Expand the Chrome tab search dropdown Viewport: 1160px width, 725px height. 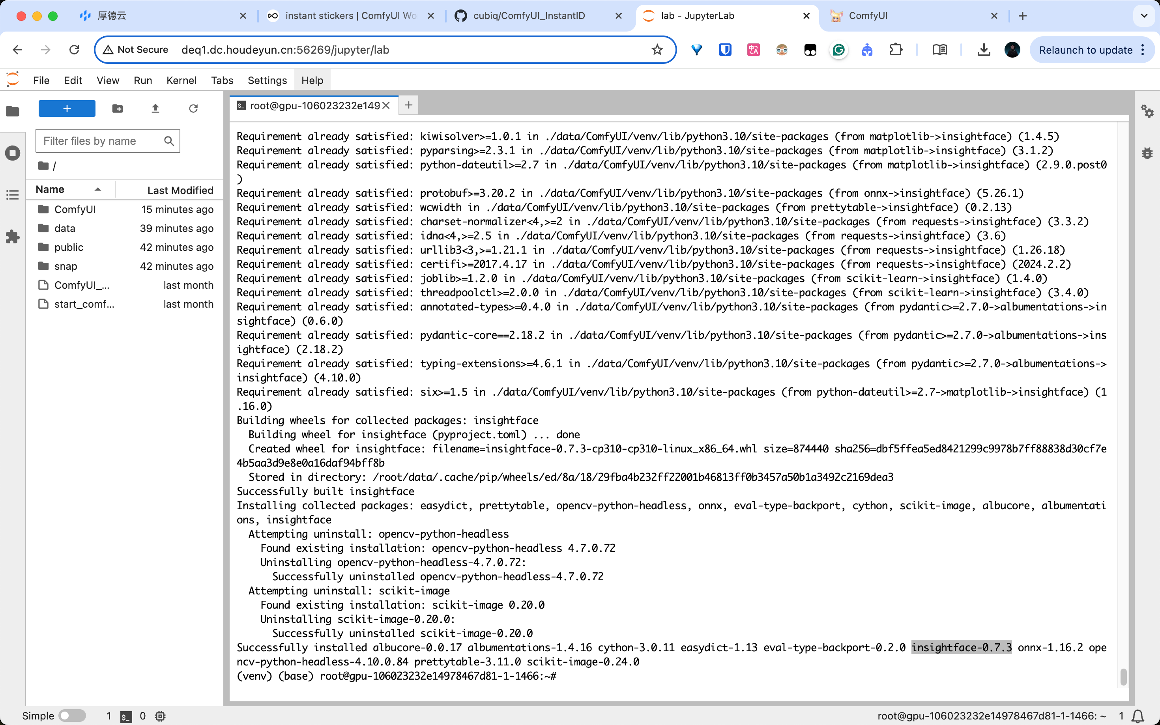tap(1144, 16)
